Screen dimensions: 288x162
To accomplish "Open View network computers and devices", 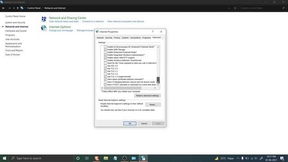I will point(126,22).
